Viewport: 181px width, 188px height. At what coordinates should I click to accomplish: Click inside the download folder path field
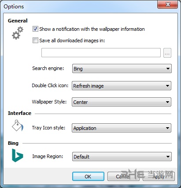(101, 52)
